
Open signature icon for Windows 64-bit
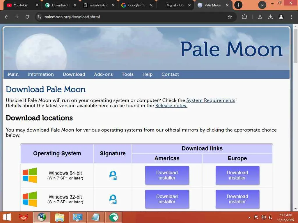coord(113,175)
